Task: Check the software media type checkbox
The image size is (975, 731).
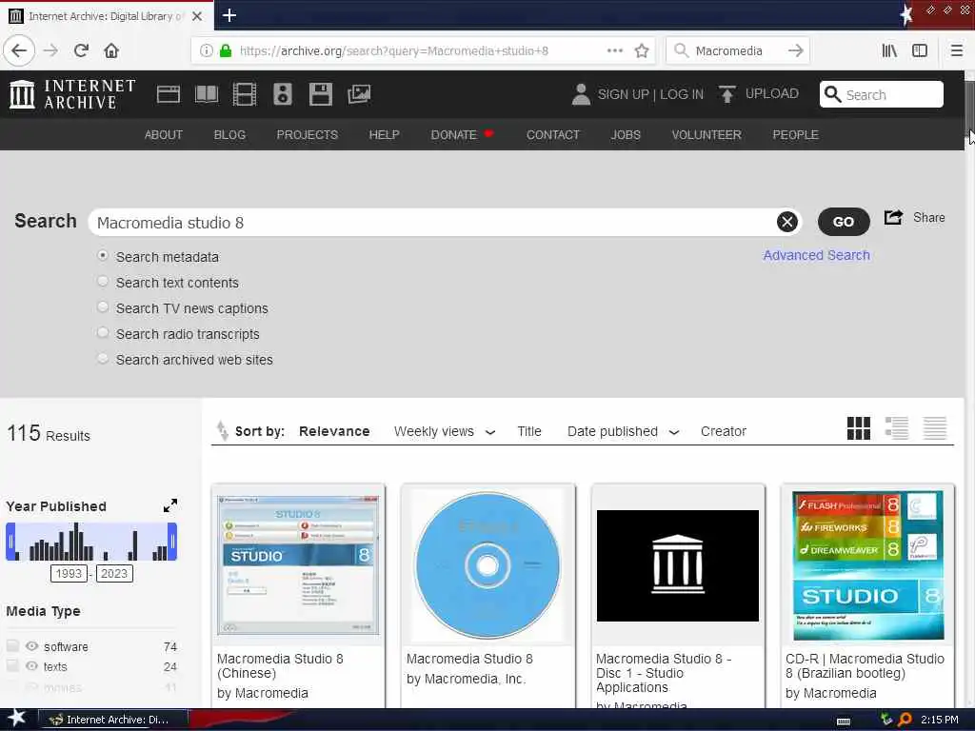Action: [12, 646]
